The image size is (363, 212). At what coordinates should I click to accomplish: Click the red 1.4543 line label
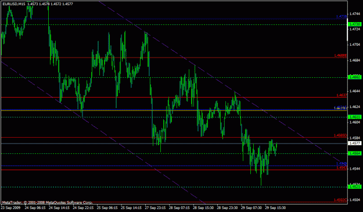342,168
